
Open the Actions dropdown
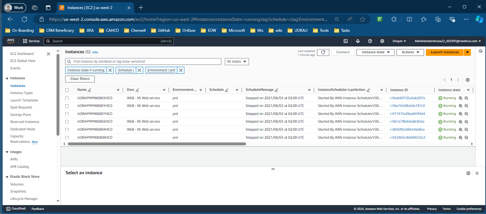pos(410,52)
